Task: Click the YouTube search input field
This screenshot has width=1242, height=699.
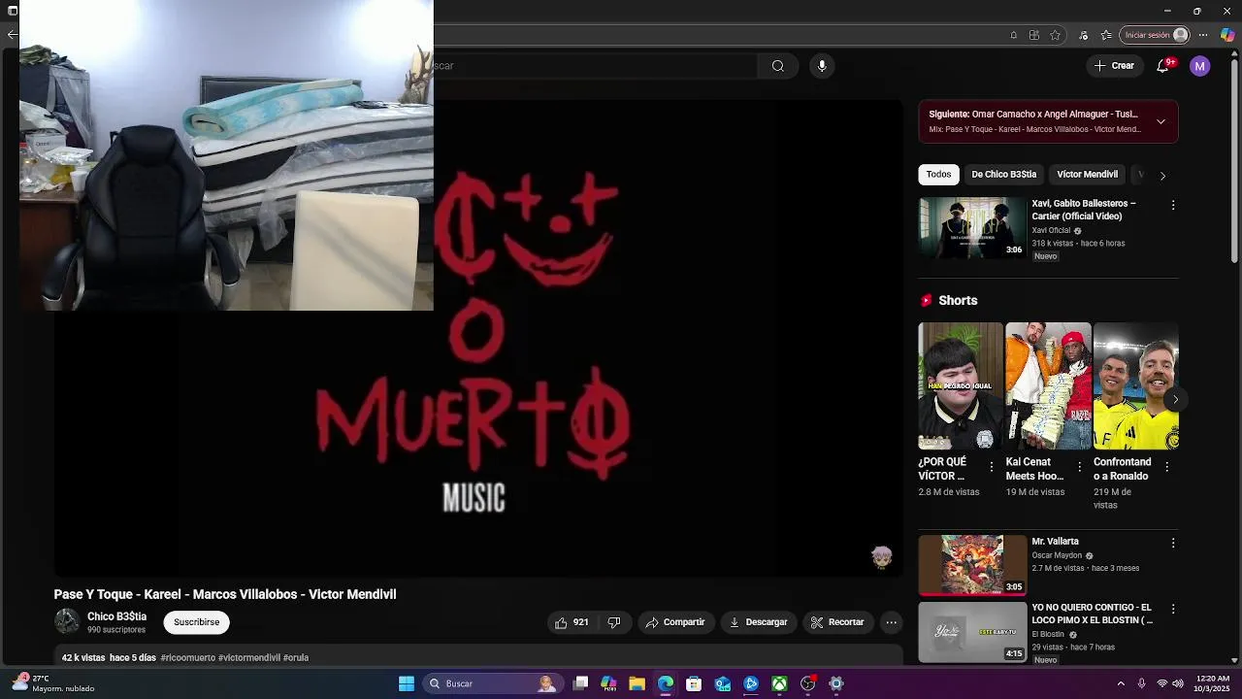Action: (x=595, y=66)
